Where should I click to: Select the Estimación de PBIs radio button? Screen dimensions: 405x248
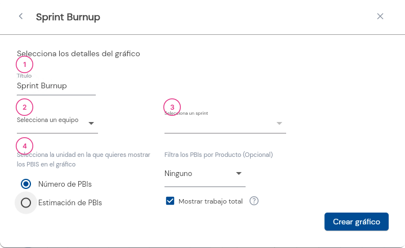(x=26, y=202)
